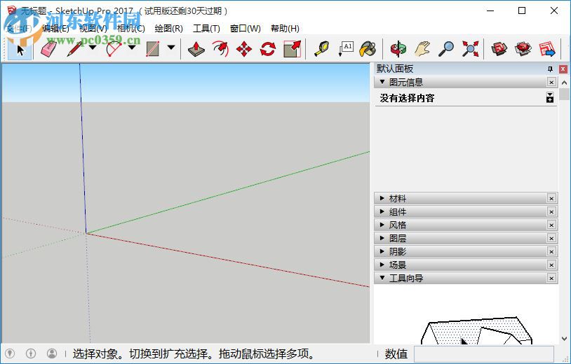The width and height of the screenshot is (571, 364).
Task: Open the Arc tool dropdown arrow
Action: (132, 48)
